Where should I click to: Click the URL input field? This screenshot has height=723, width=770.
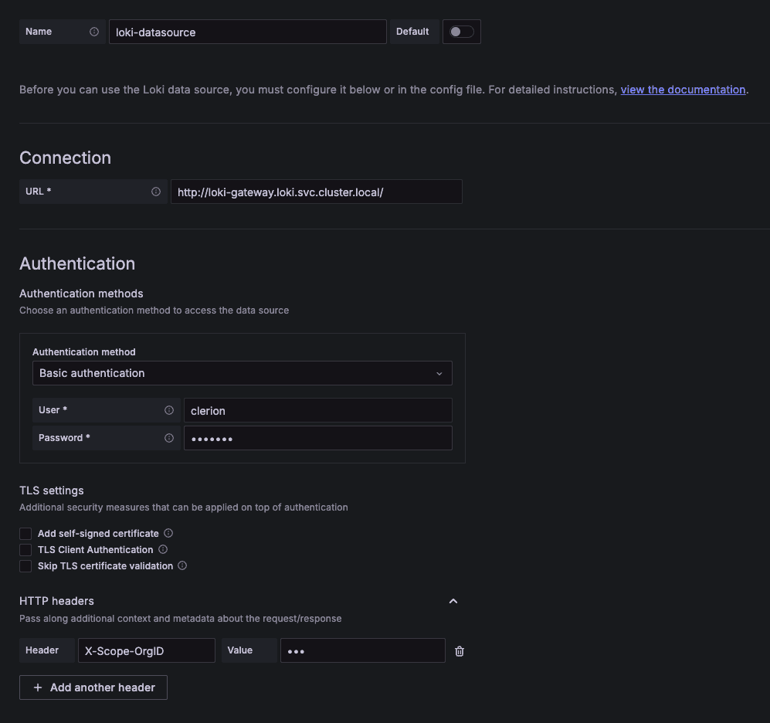(316, 192)
